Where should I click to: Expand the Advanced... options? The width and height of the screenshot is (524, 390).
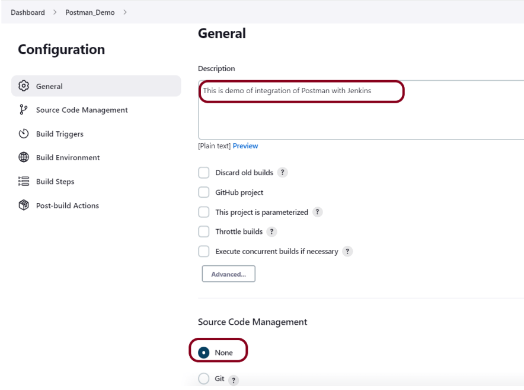tap(228, 274)
